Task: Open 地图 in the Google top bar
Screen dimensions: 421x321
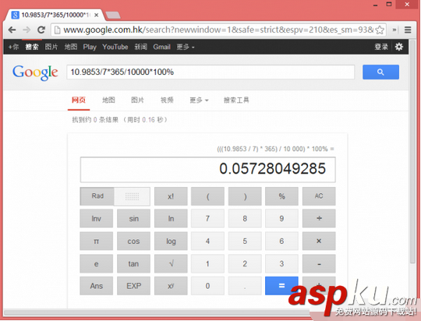Action: pos(71,47)
